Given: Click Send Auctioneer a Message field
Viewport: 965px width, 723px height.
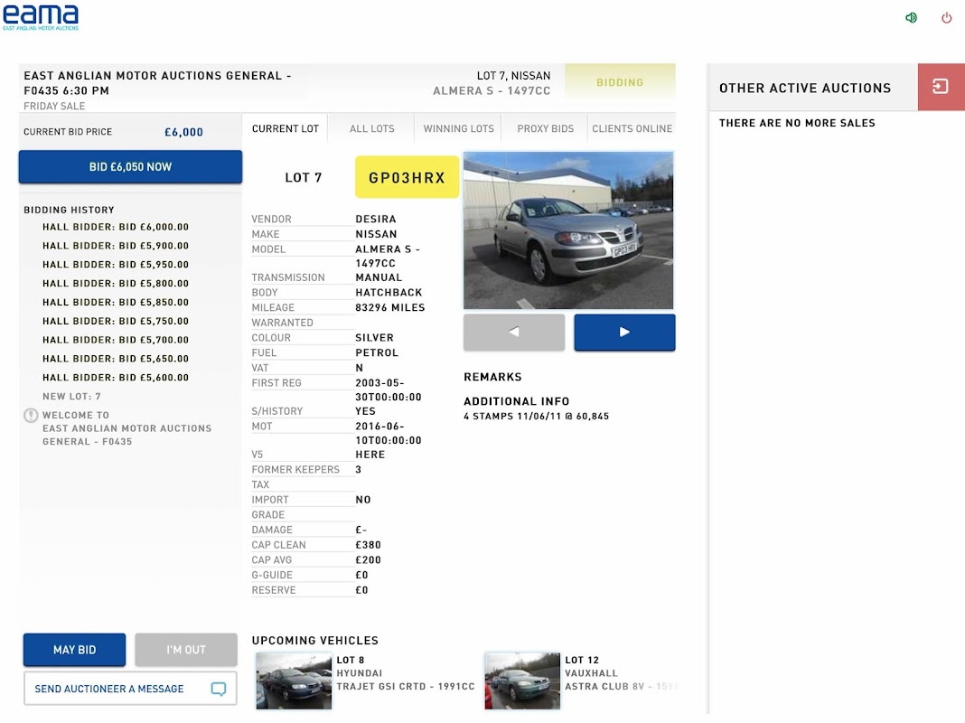Looking at the screenshot, I should [130, 689].
